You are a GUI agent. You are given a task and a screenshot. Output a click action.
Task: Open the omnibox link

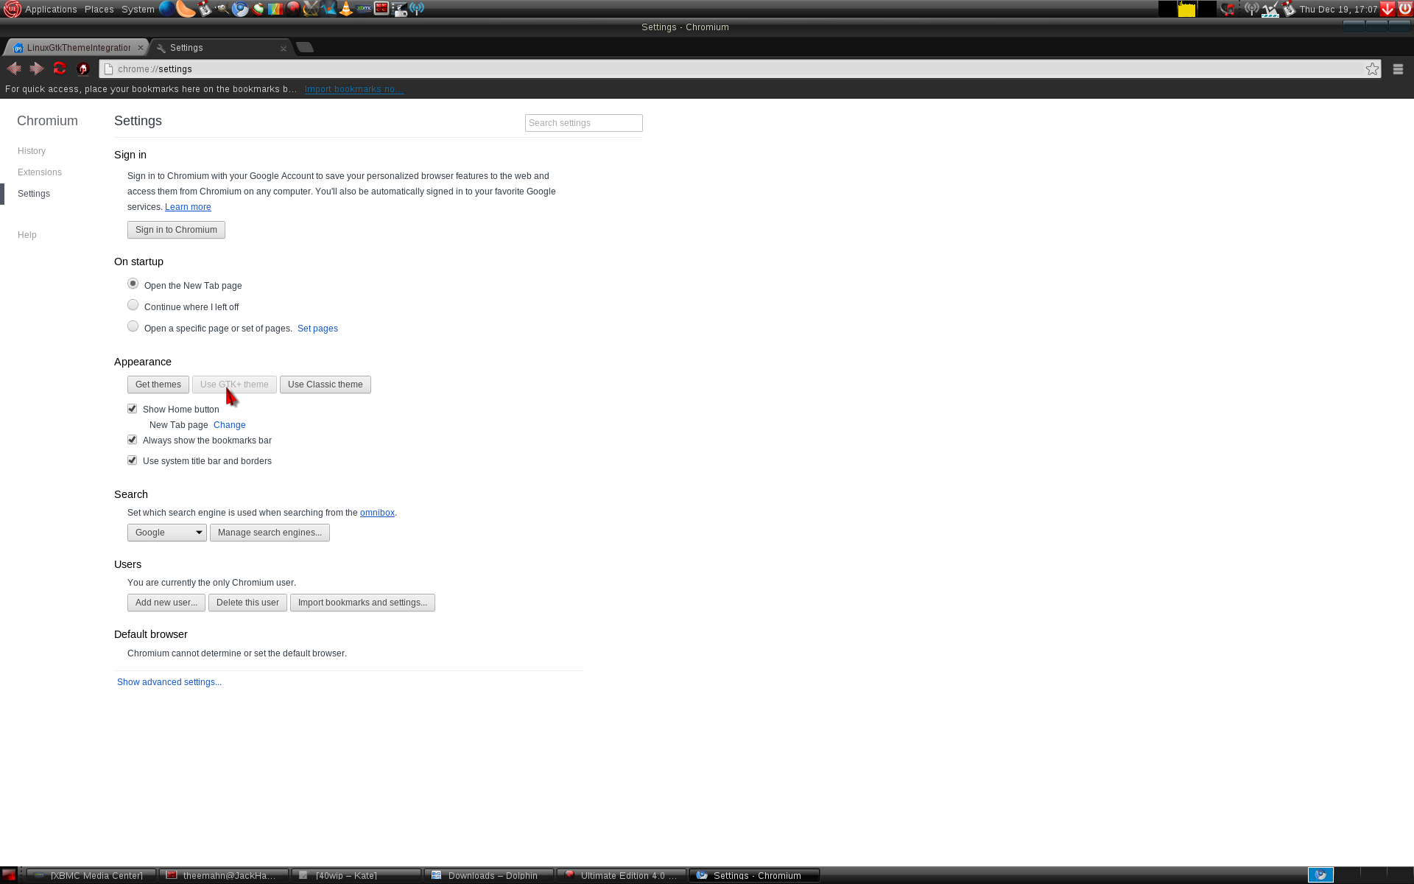point(377,513)
